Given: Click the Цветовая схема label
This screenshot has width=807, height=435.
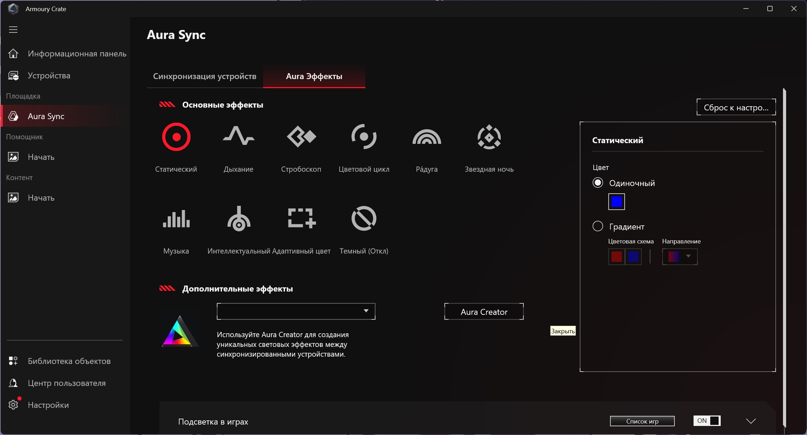Looking at the screenshot, I should click(631, 241).
